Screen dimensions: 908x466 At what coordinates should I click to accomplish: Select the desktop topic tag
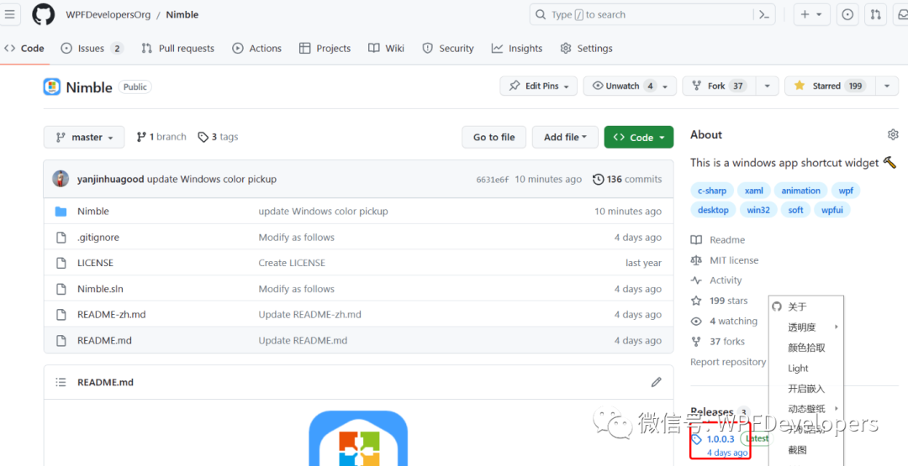(714, 210)
